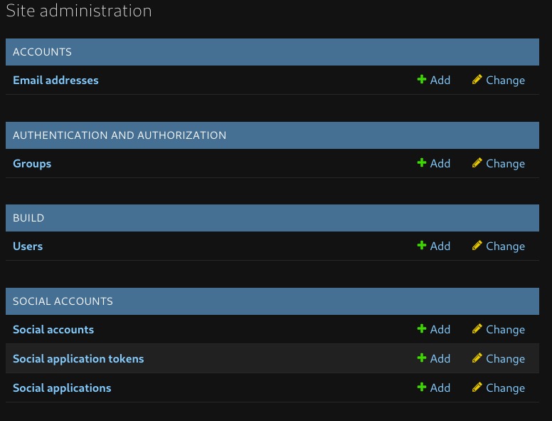Open the Social applications model link
Screen dimensions: 552x421
click(x=62, y=388)
